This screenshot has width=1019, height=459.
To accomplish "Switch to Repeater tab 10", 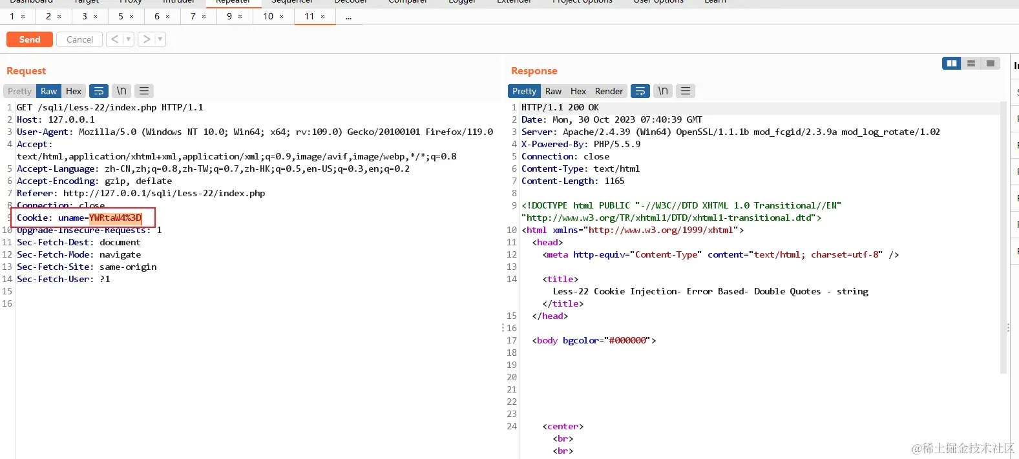I will (268, 16).
